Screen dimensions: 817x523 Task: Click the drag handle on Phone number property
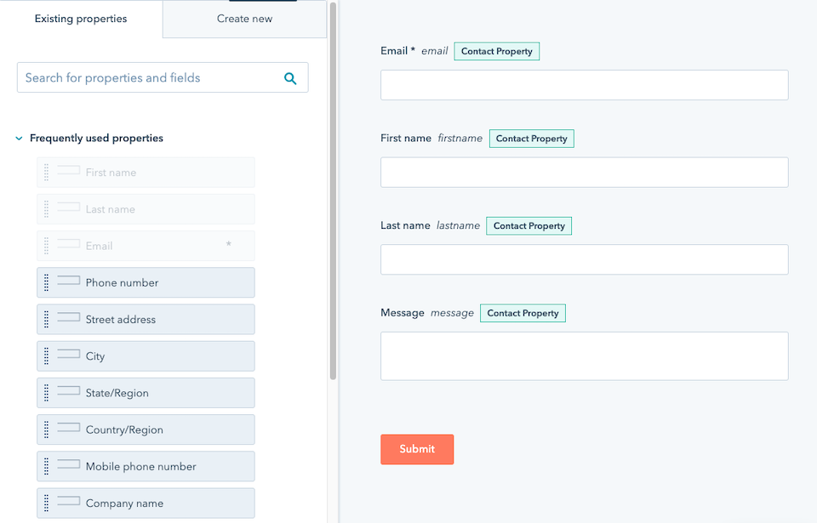(45, 282)
